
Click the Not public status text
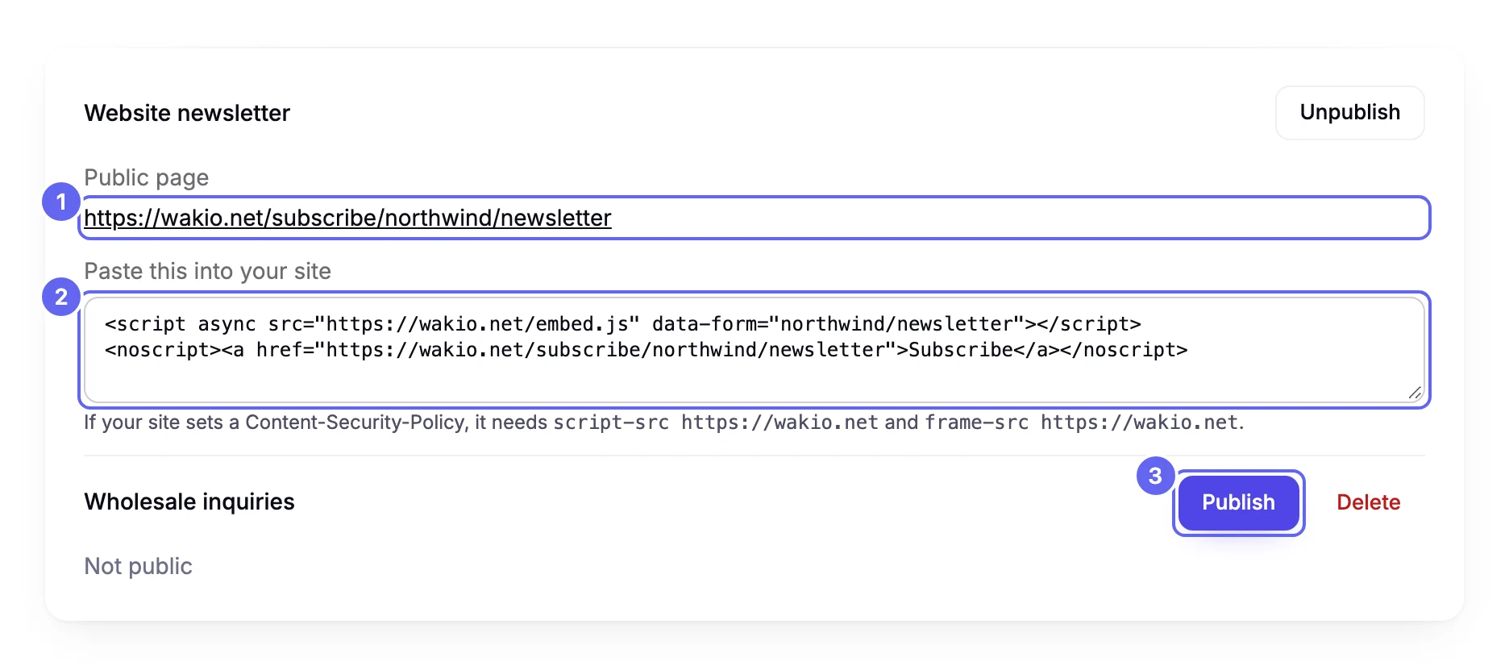138,566
